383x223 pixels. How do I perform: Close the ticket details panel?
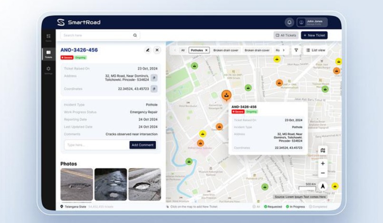point(157,50)
